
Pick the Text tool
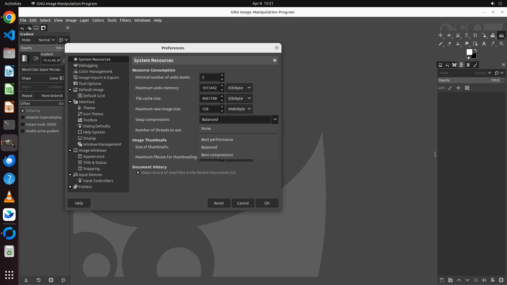click(484, 44)
